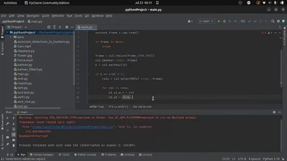
Task: Open the Navigate menu
Action: (33, 16)
